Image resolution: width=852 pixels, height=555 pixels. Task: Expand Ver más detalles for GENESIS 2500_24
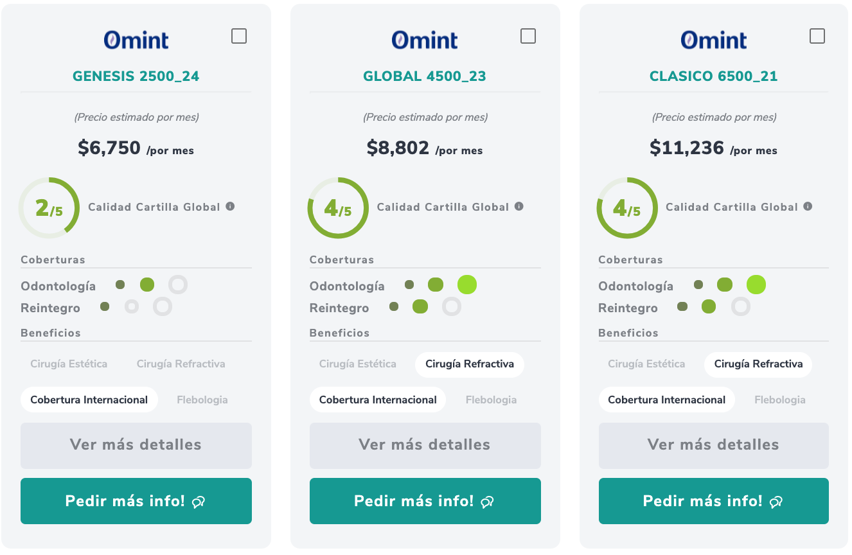point(136,445)
